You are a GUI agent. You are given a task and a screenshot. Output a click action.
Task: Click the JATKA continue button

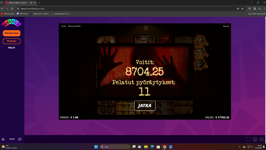145,106
